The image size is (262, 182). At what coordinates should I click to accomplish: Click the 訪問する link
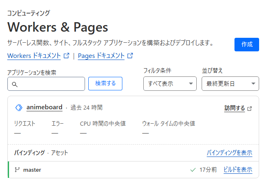234,108
